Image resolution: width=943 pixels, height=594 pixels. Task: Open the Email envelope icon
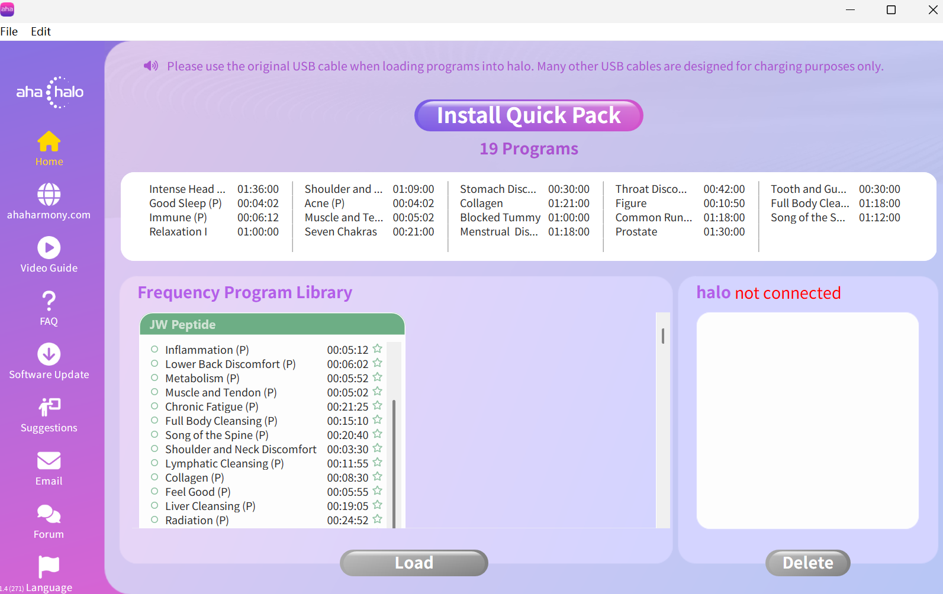point(49,460)
